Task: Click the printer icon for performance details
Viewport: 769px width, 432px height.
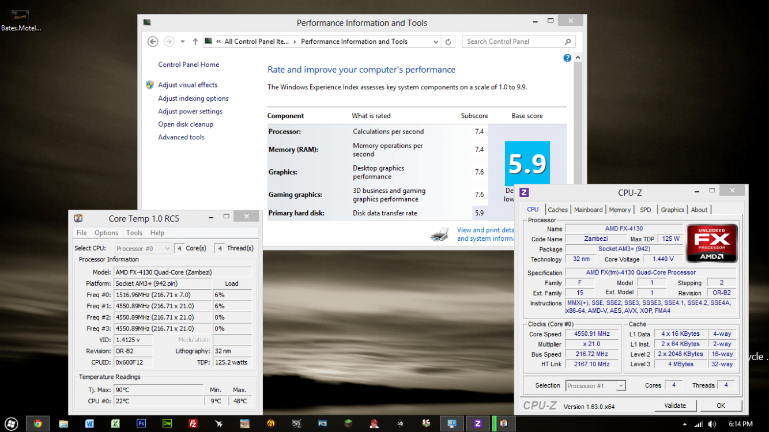Action: 440,234
